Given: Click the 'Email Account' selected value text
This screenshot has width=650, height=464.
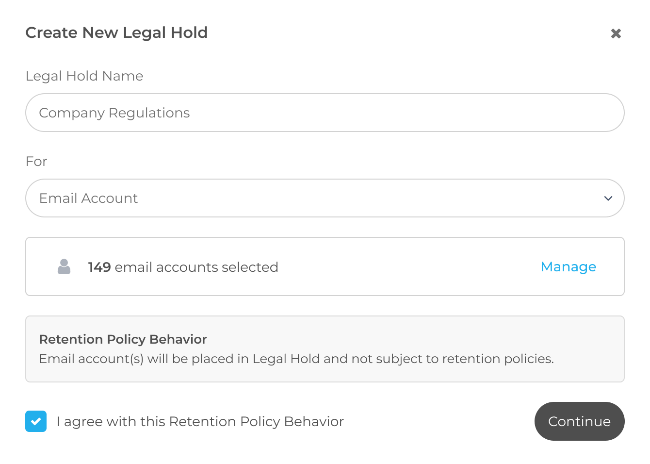Looking at the screenshot, I should coord(88,198).
